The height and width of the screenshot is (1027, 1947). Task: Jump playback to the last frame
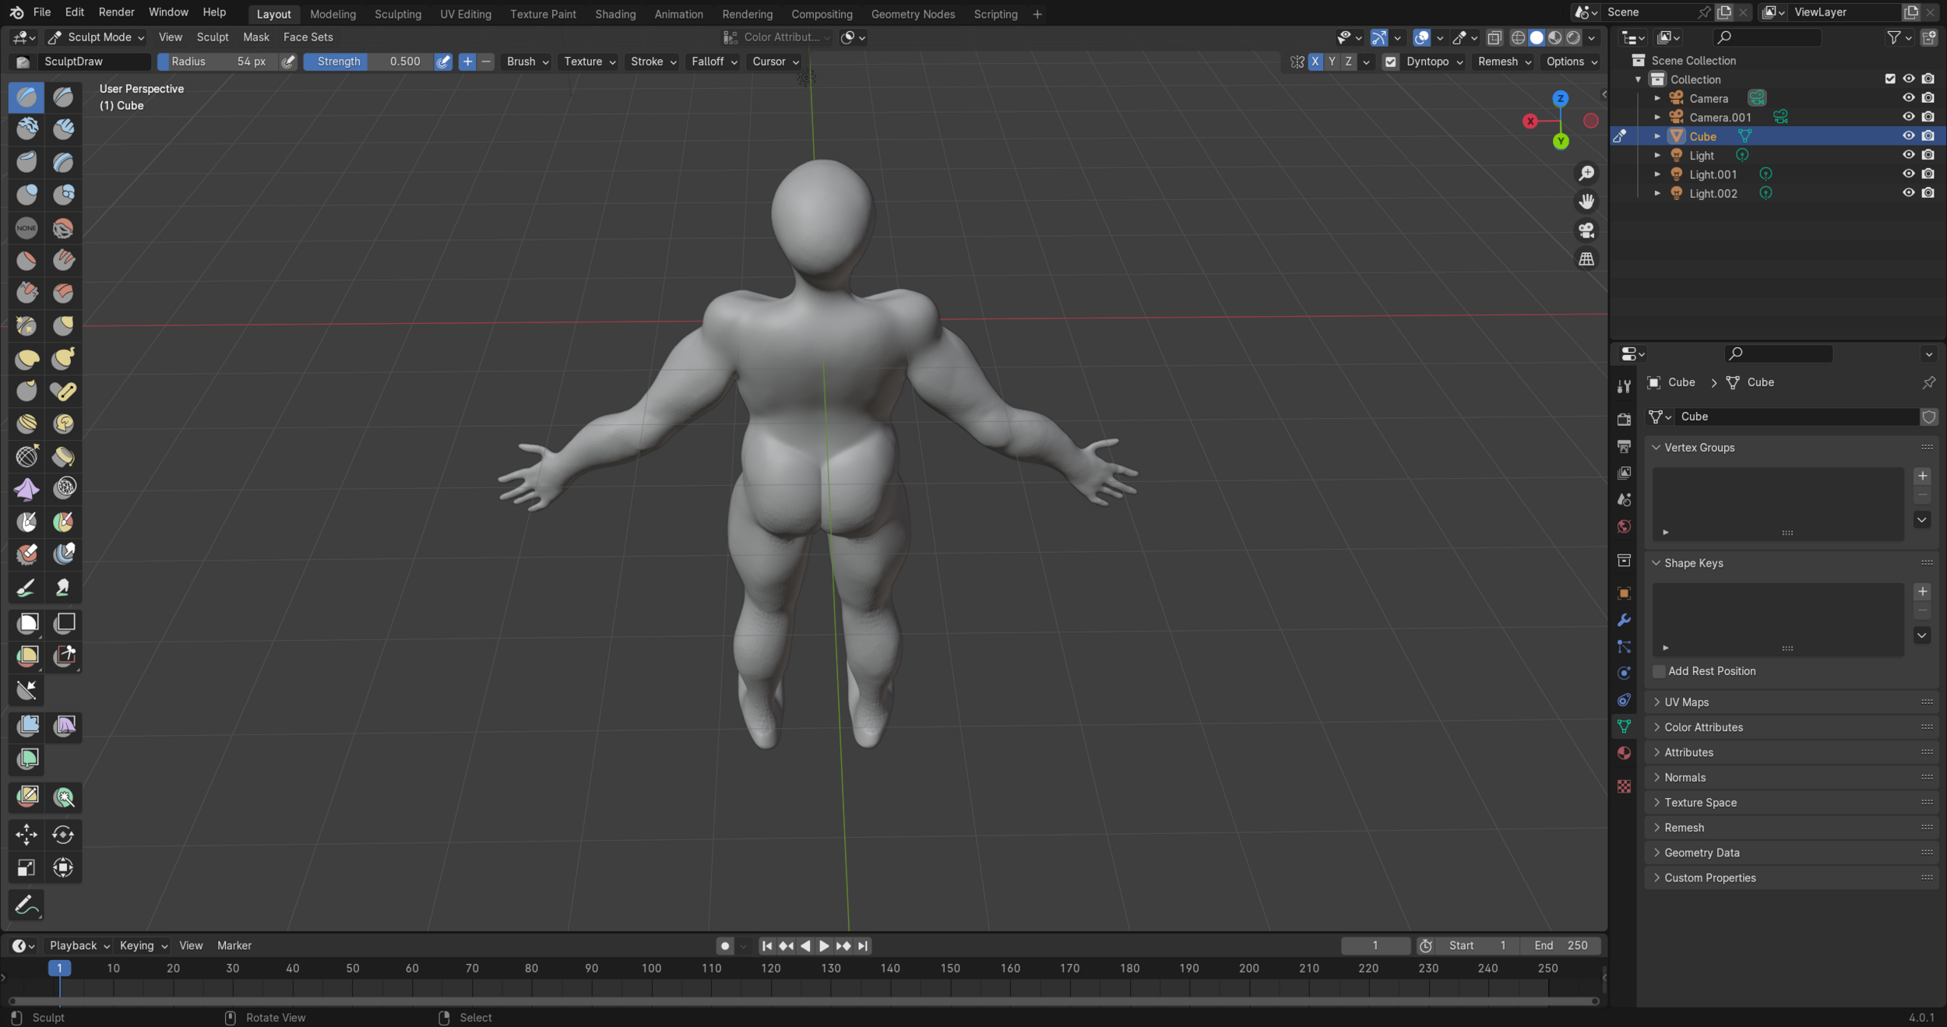pyautogui.click(x=861, y=946)
